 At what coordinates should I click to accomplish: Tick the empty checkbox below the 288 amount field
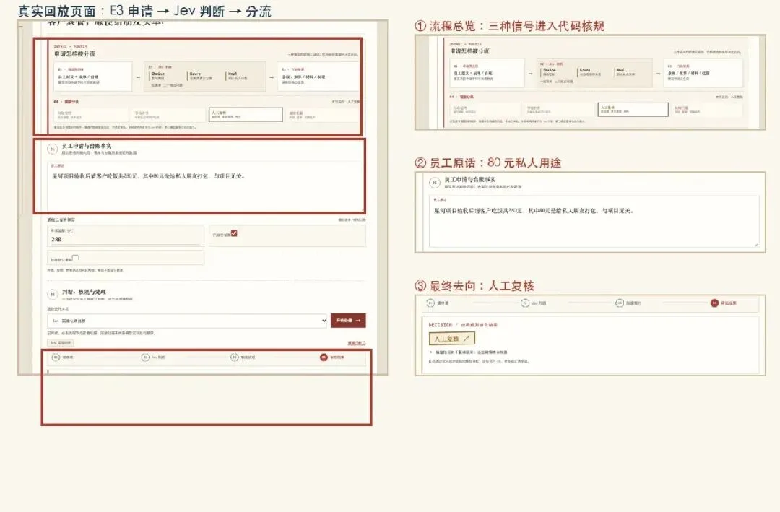75,257
